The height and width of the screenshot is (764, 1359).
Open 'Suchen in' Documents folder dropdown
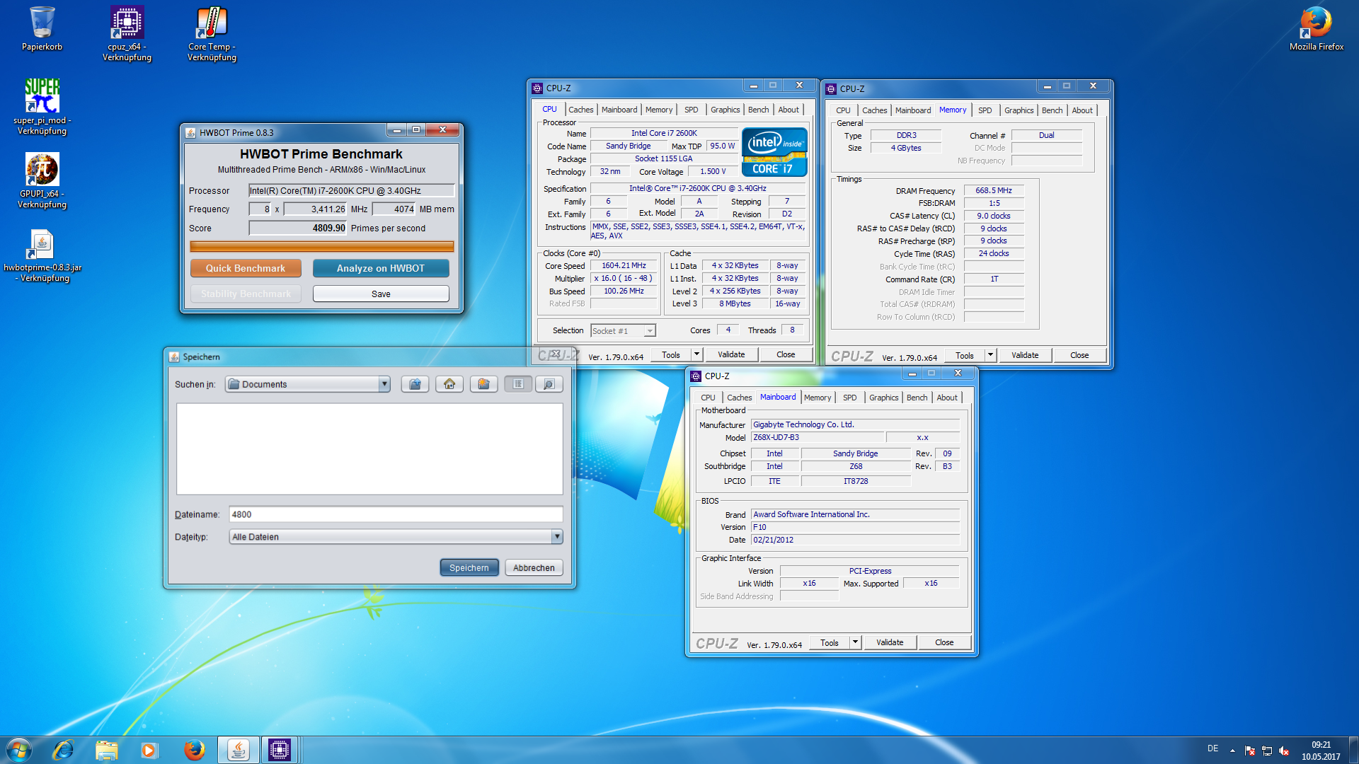384,384
